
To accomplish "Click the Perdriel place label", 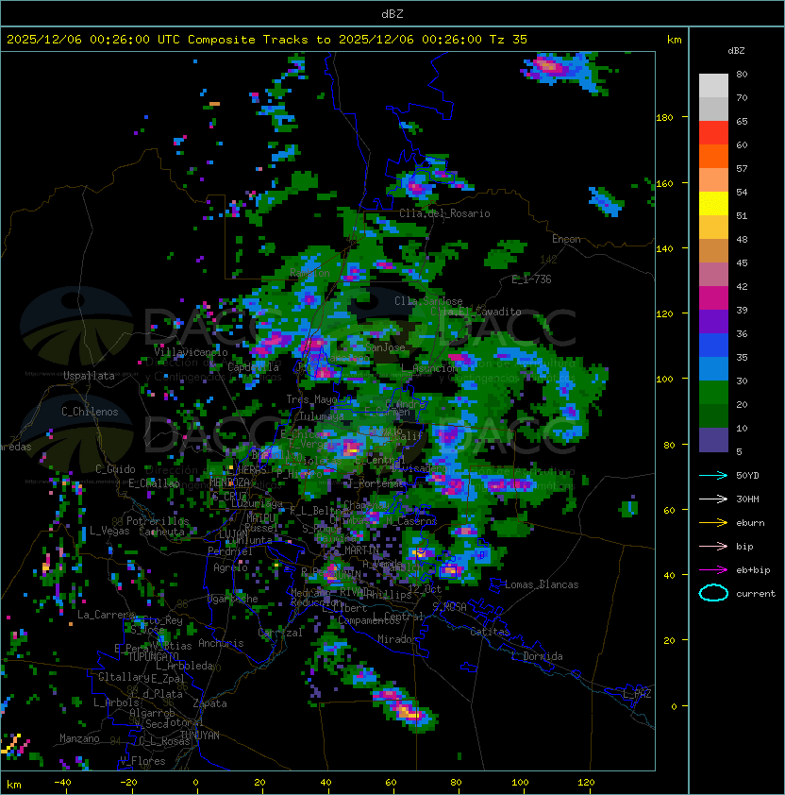I will [229, 551].
